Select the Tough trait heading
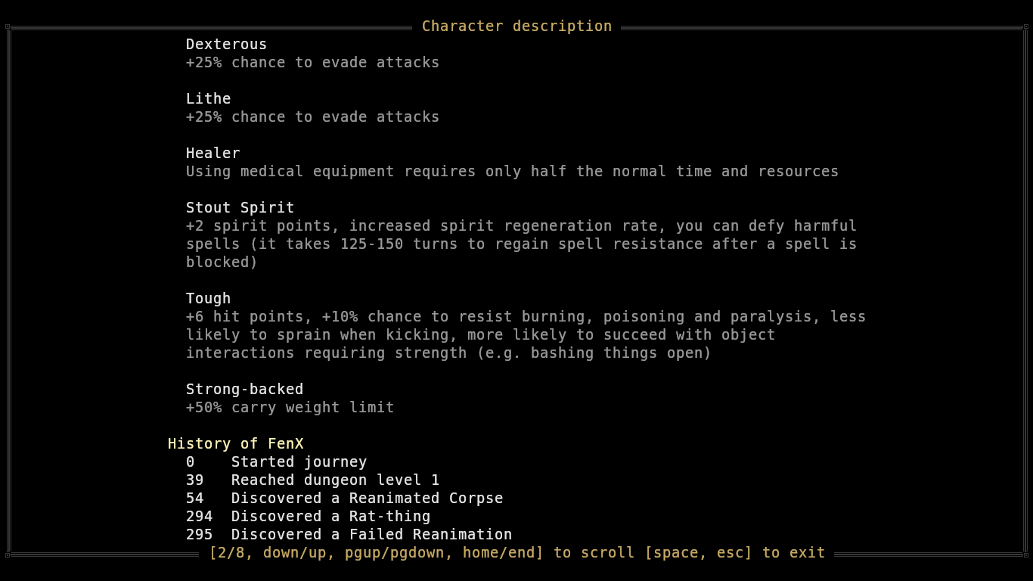Viewport: 1033px width, 581px height. click(208, 299)
